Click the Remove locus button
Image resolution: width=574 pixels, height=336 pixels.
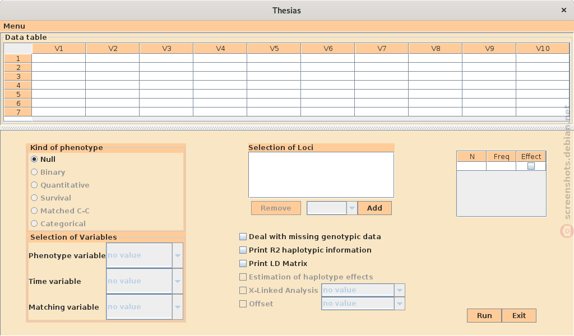click(276, 208)
